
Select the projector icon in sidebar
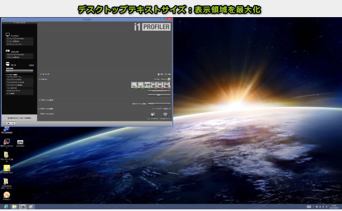(x=7, y=51)
